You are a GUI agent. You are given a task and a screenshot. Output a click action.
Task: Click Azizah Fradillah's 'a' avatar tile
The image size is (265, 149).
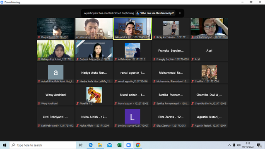click(56, 72)
